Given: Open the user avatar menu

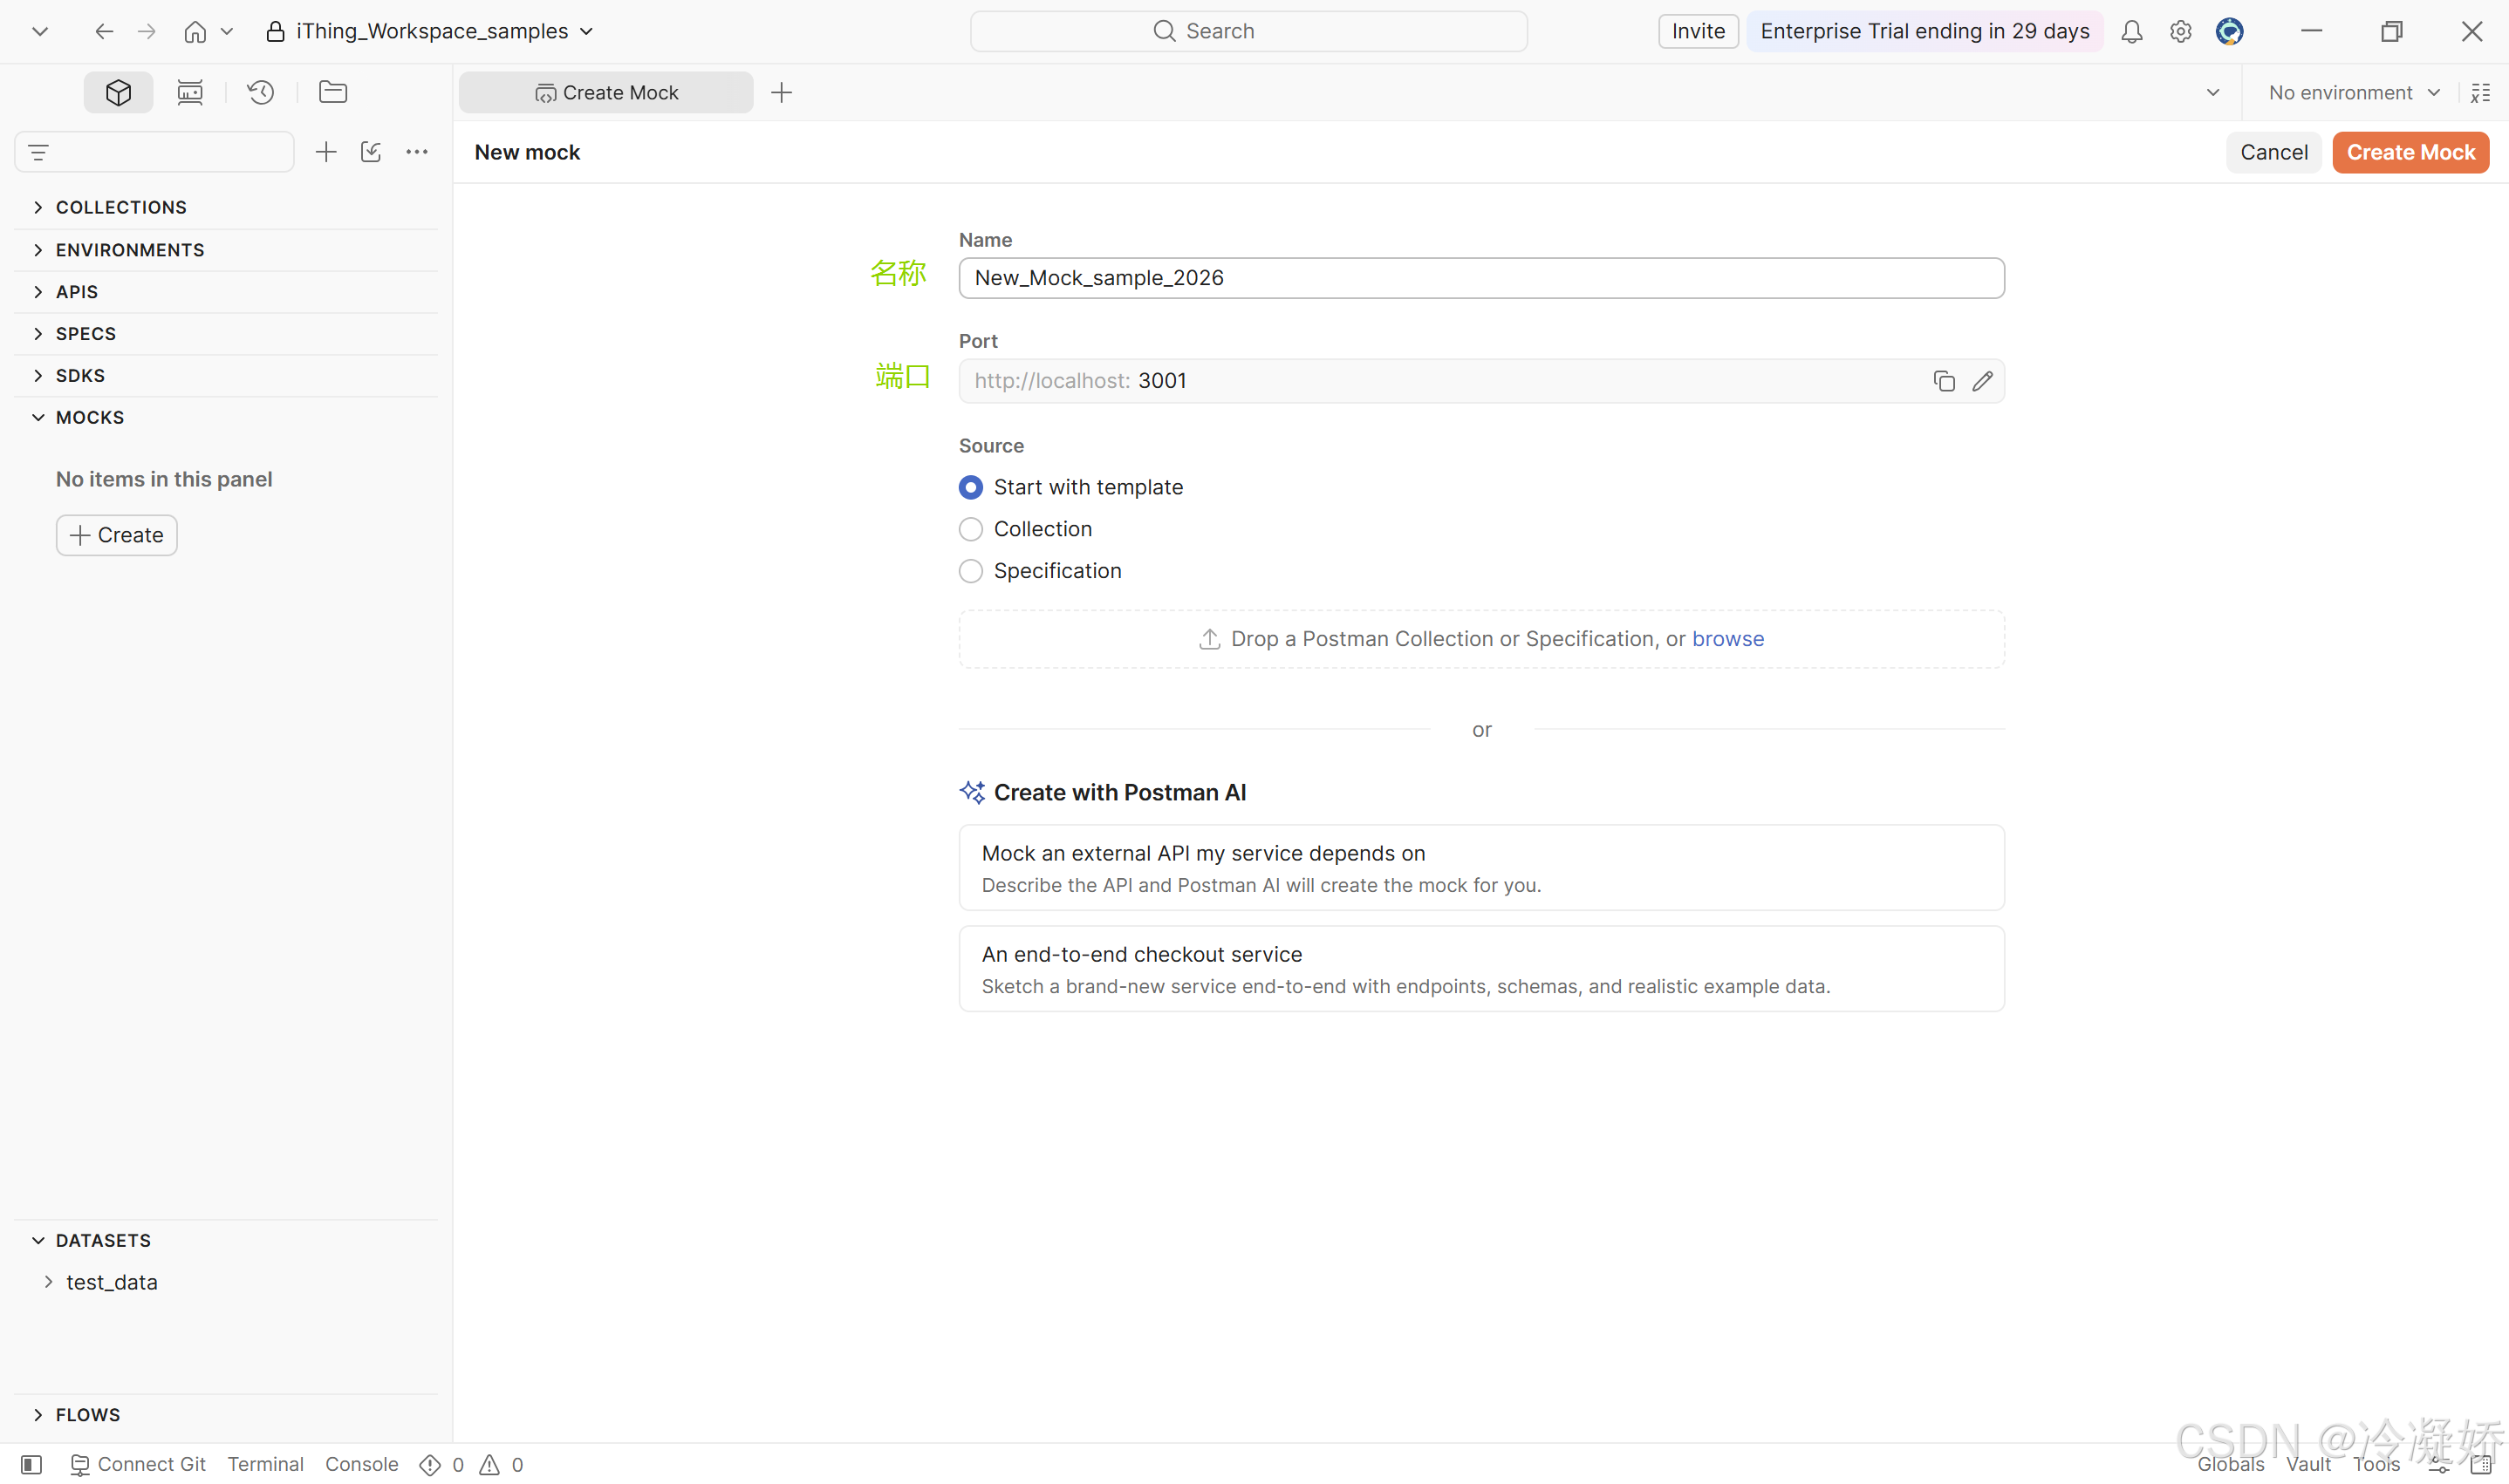Looking at the screenshot, I should [x=2230, y=31].
